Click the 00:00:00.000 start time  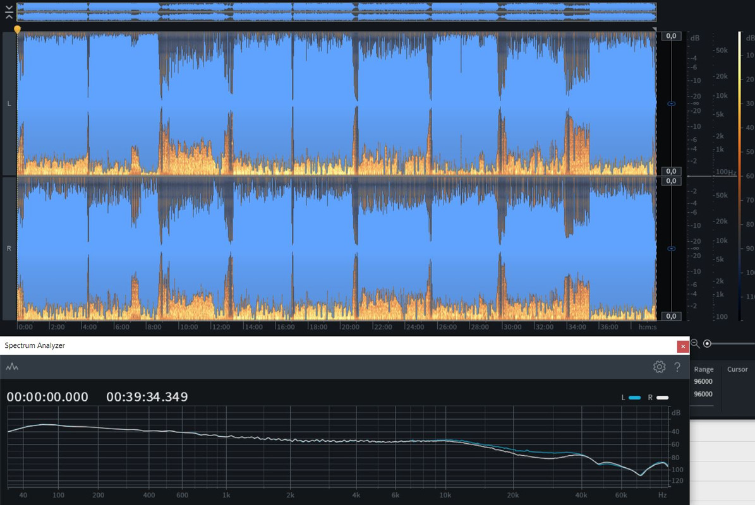click(x=47, y=397)
